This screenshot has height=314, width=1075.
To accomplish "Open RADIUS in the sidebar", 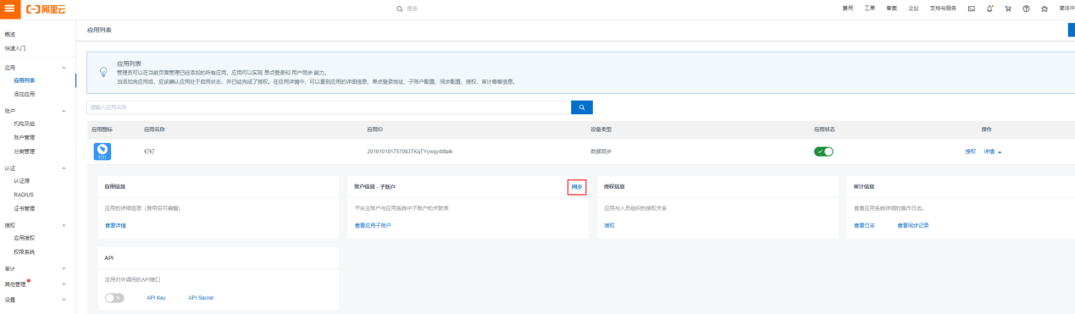I will click(24, 195).
